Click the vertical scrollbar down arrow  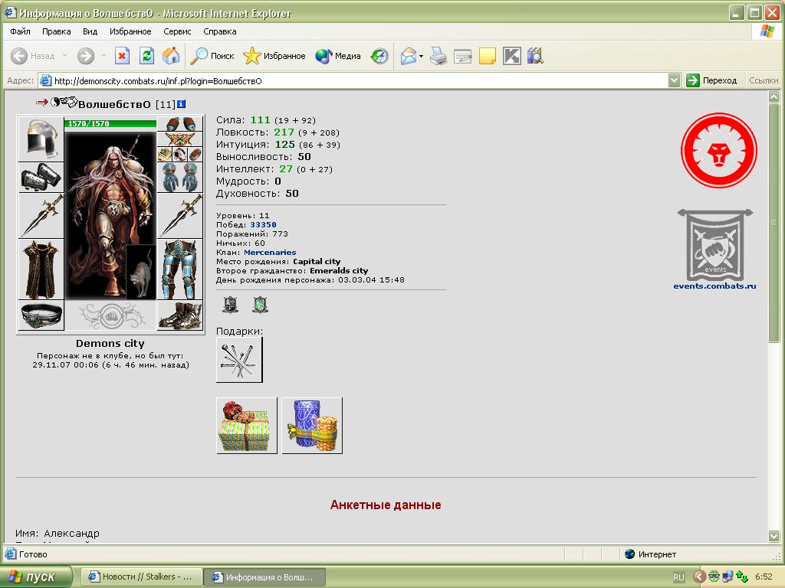[774, 536]
